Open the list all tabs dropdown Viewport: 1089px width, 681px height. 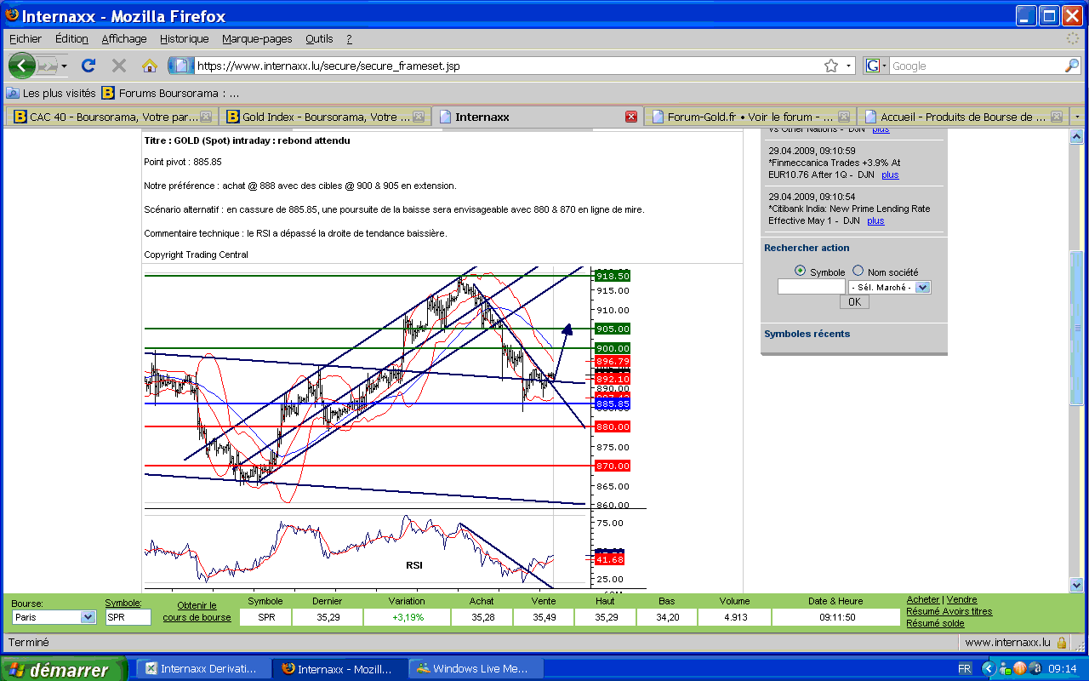tap(1078, 117)
